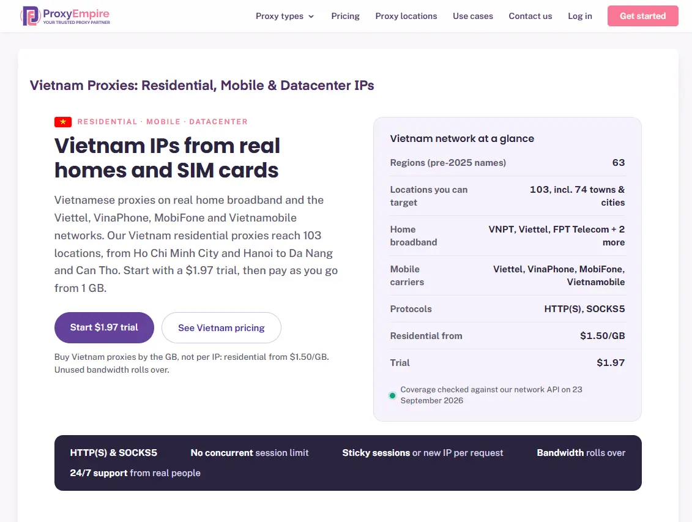
Task: Click the HTTP(S) & SOCKS5 feature in dark bar
Action: [113, 453]
